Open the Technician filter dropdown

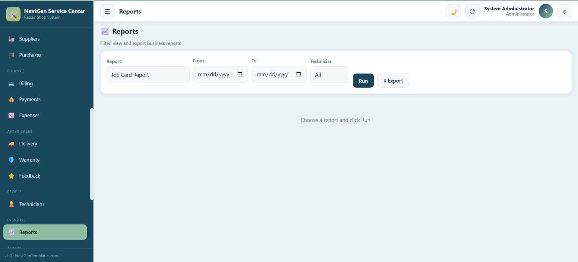coord(330,75)
